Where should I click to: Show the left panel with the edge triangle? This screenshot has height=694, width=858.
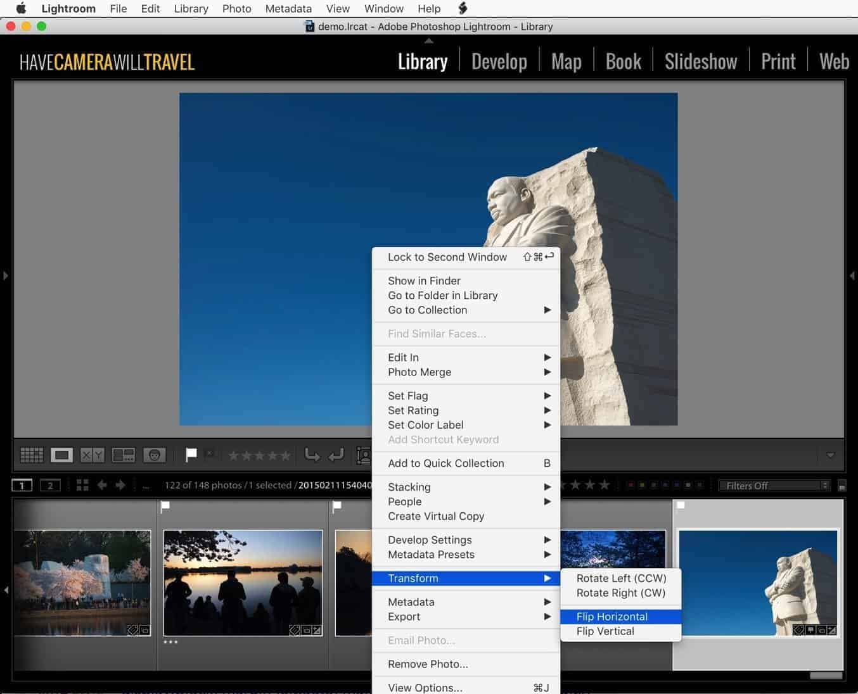point(5,275)
